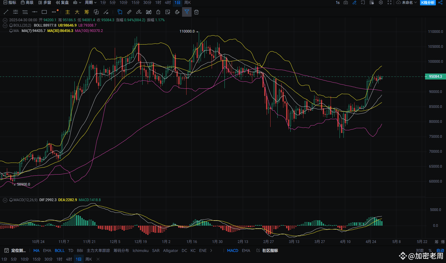The image size is (446, 263).
Task: Delete drawings with the trash icon
Action: (196, 12)
